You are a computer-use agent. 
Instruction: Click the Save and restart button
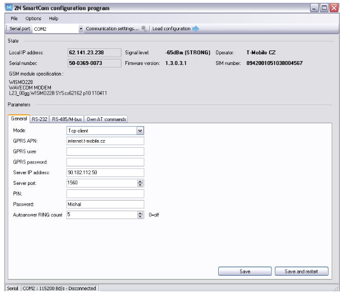point(301,271)
